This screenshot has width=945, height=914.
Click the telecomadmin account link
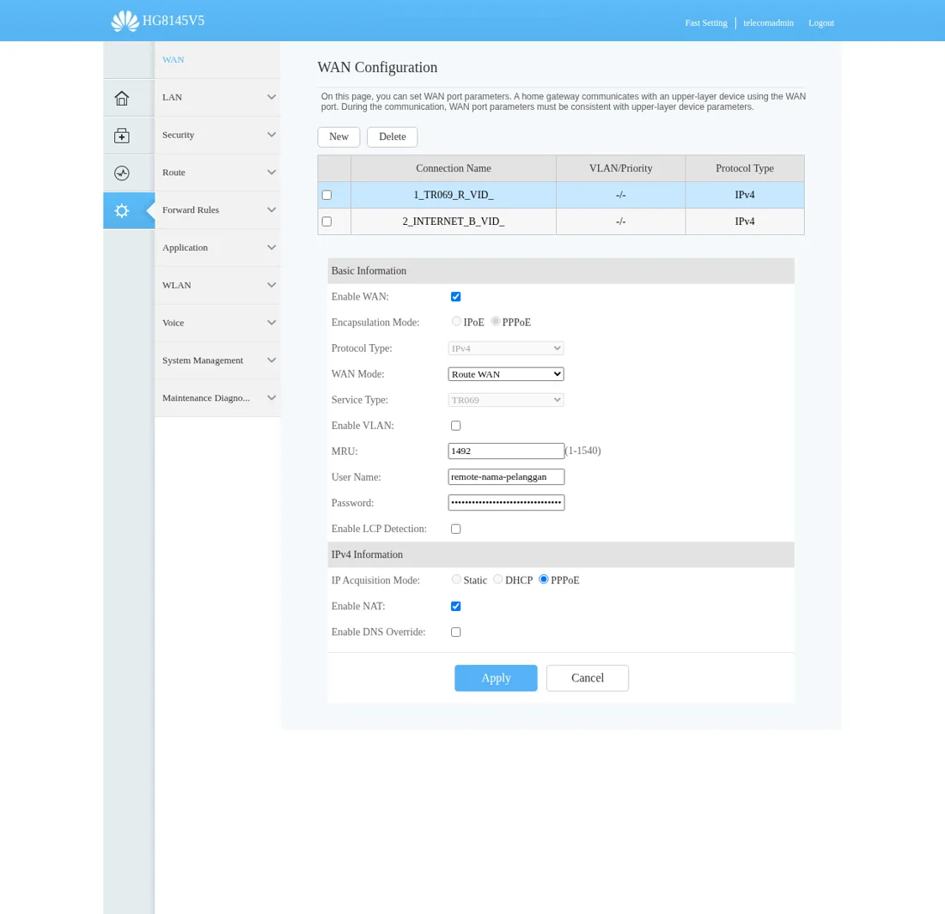(768, 23)
